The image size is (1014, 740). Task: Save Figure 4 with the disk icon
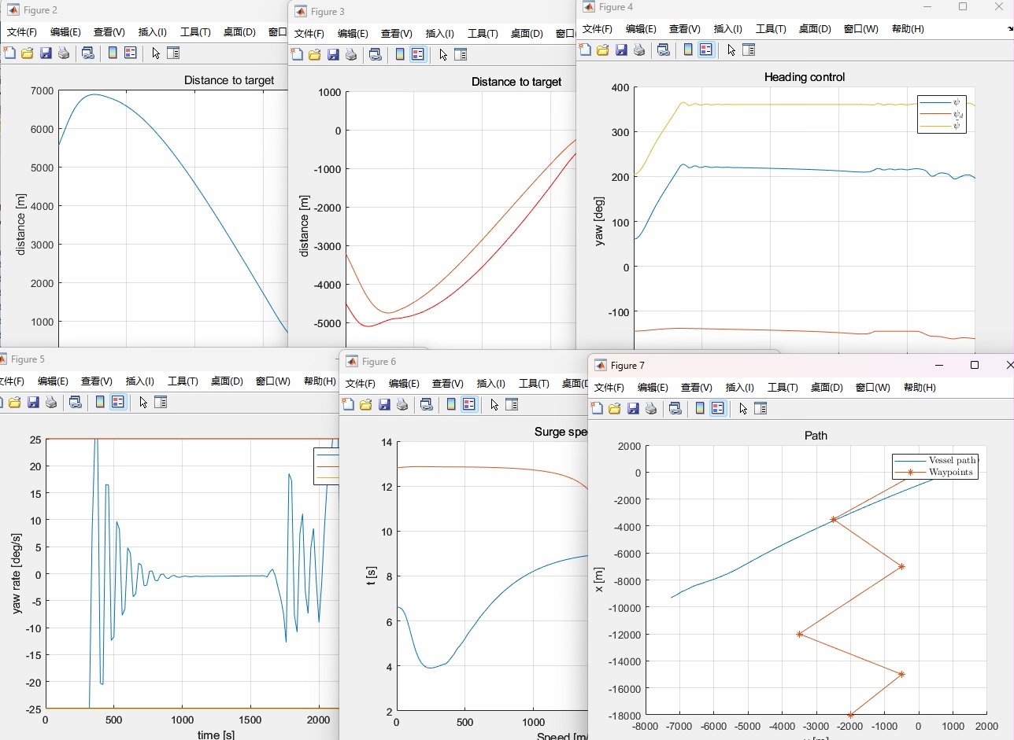coord(621,50)
